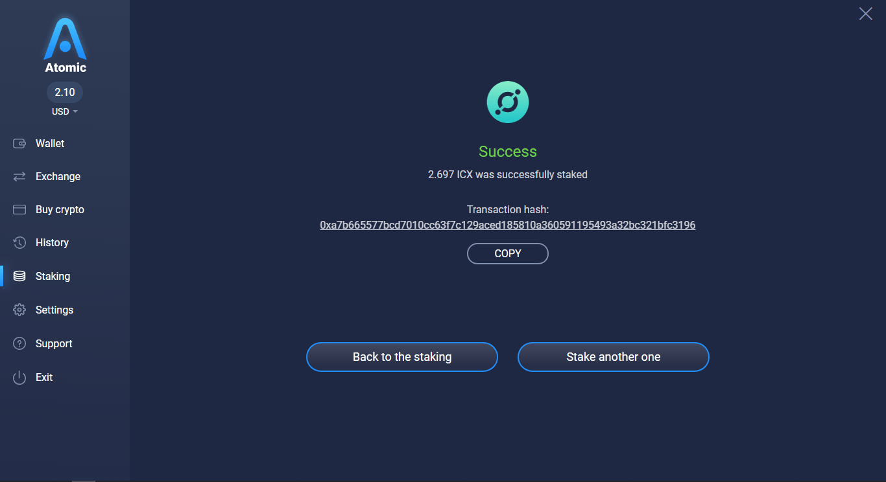Click Back to the staking button
Image resolution: width=886 pixels, height=482 pixels.
pos(402,357)
